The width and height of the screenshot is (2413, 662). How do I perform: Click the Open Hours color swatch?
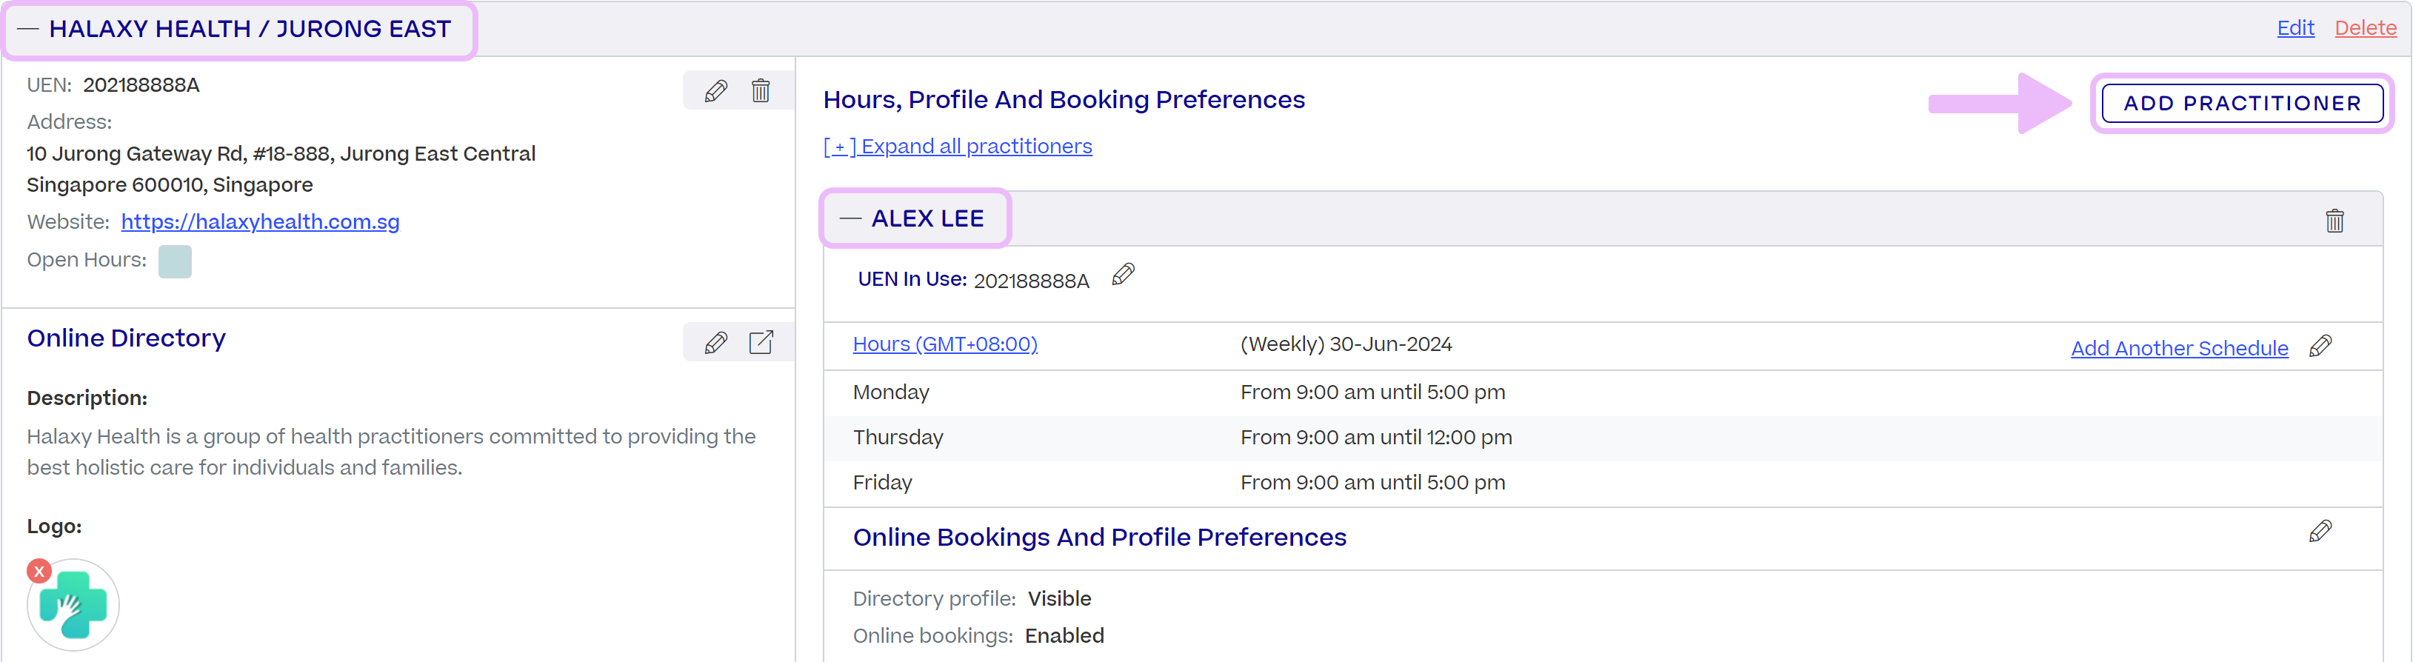tap(174, 261)
